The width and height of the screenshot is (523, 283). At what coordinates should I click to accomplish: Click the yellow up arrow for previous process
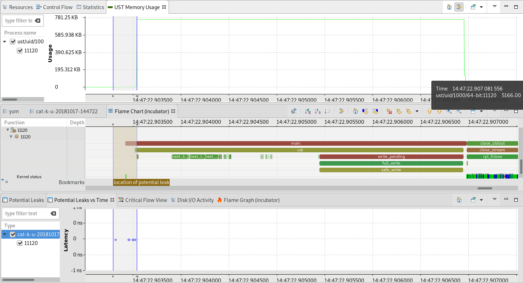[x=430, y=111]
